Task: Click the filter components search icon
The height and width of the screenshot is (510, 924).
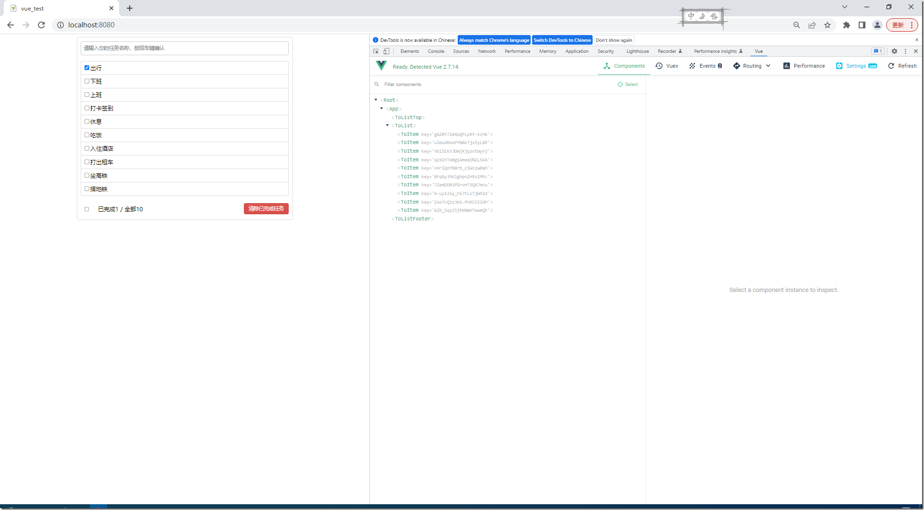Action: click(377, 85)
